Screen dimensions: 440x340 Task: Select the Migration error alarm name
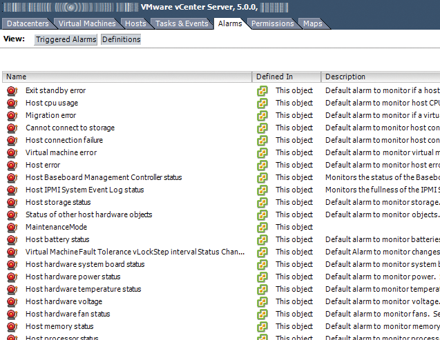51,115
